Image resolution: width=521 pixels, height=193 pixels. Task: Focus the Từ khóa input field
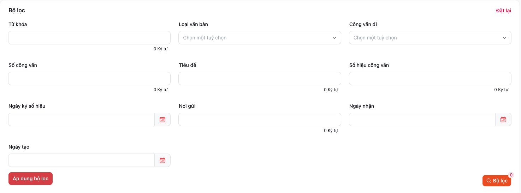click(89, 38)
